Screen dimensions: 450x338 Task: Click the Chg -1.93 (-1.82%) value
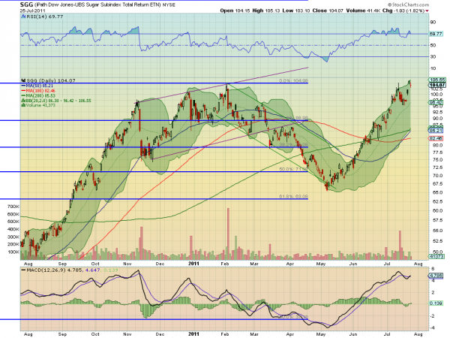click(403, 11)
